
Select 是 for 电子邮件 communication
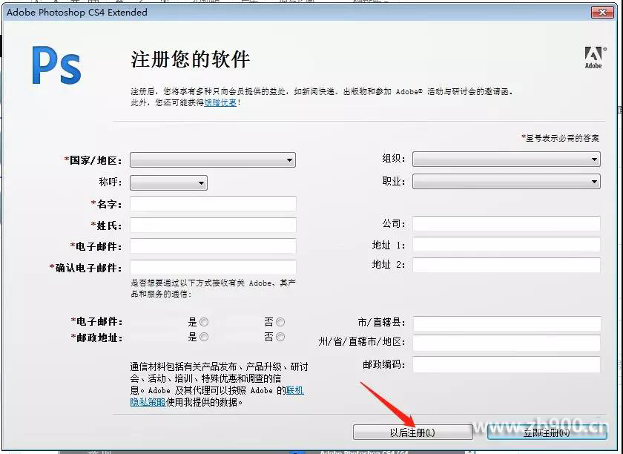[204, 322]
